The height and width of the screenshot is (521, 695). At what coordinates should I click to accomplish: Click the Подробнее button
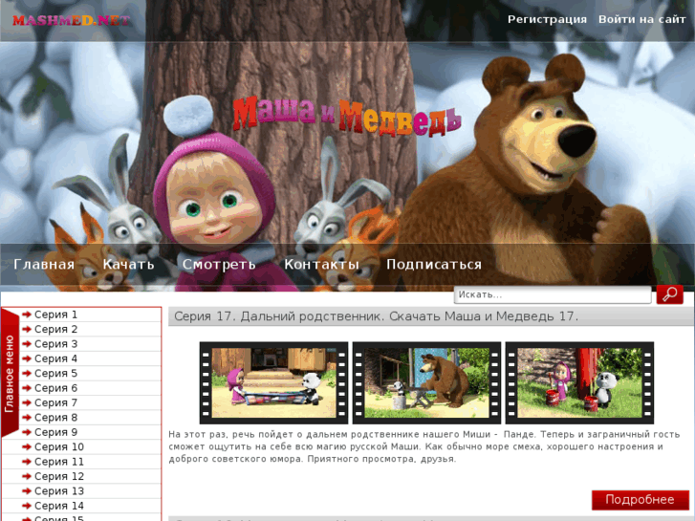641,500
